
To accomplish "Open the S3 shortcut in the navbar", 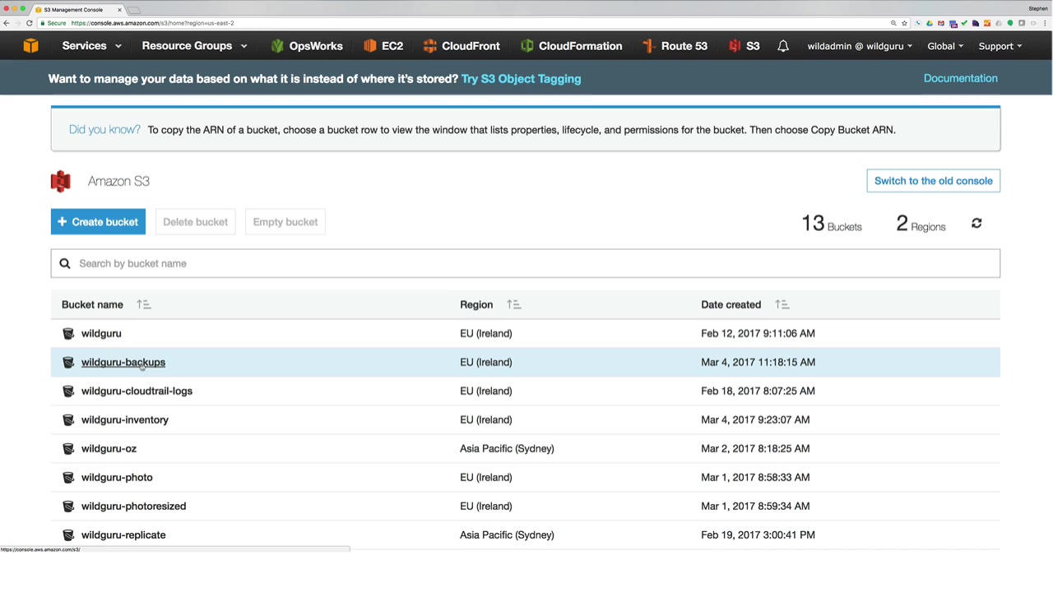I will click(744, 46).
